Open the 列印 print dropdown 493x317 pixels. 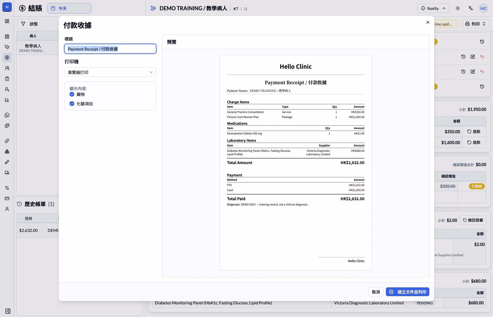pyautogui.click(x=475, y=24)
